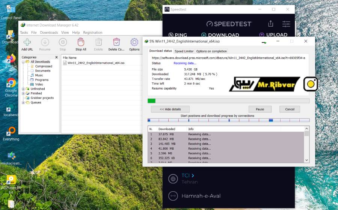Collapse the All Downloads tree node
338x210 pixels.
(23, 62)
